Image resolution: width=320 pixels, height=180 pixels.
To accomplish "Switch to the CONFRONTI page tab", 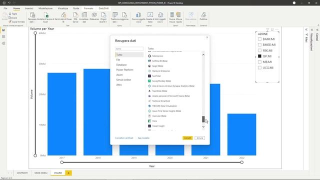I will (22, 173).
